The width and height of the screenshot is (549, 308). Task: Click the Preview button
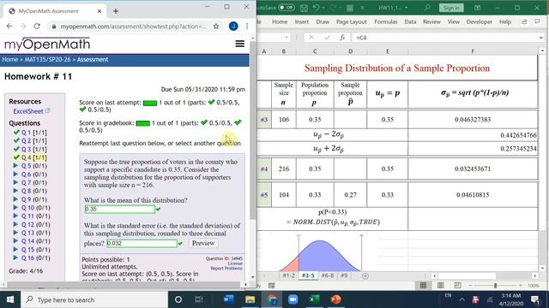[203, 243]
